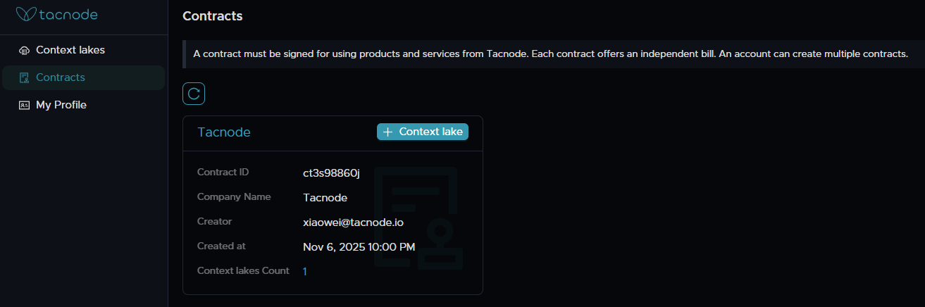
Task: Add a Context lake to Tacnode contract
Action: tap(423, 132)
